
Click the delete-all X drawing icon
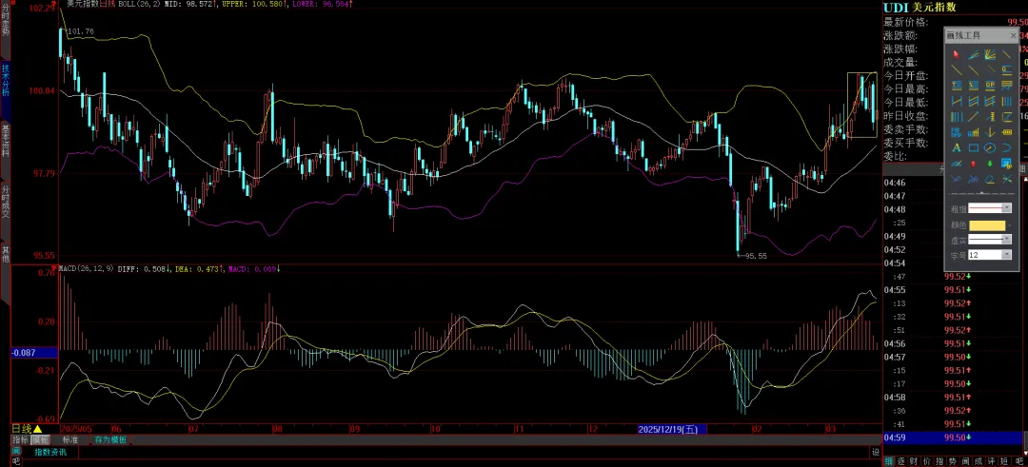point(1007,179)
